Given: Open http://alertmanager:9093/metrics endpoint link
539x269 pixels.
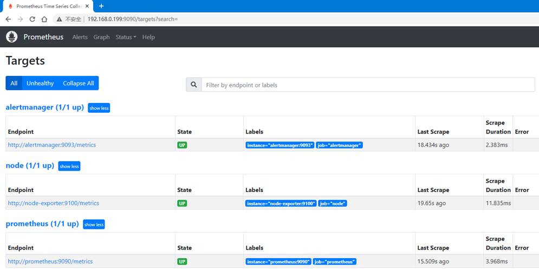Looking at the screenshot, I should point(52,145).
